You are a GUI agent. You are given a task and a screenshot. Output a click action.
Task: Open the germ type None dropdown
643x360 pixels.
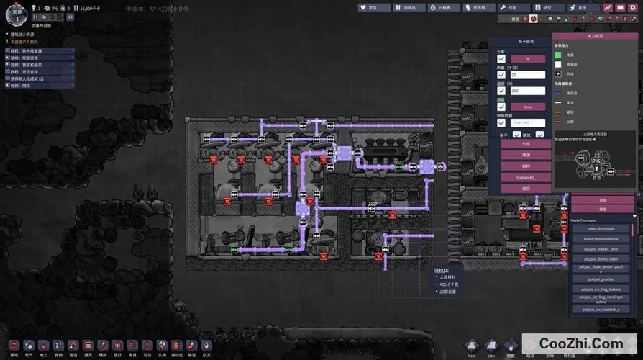(528, 107)
